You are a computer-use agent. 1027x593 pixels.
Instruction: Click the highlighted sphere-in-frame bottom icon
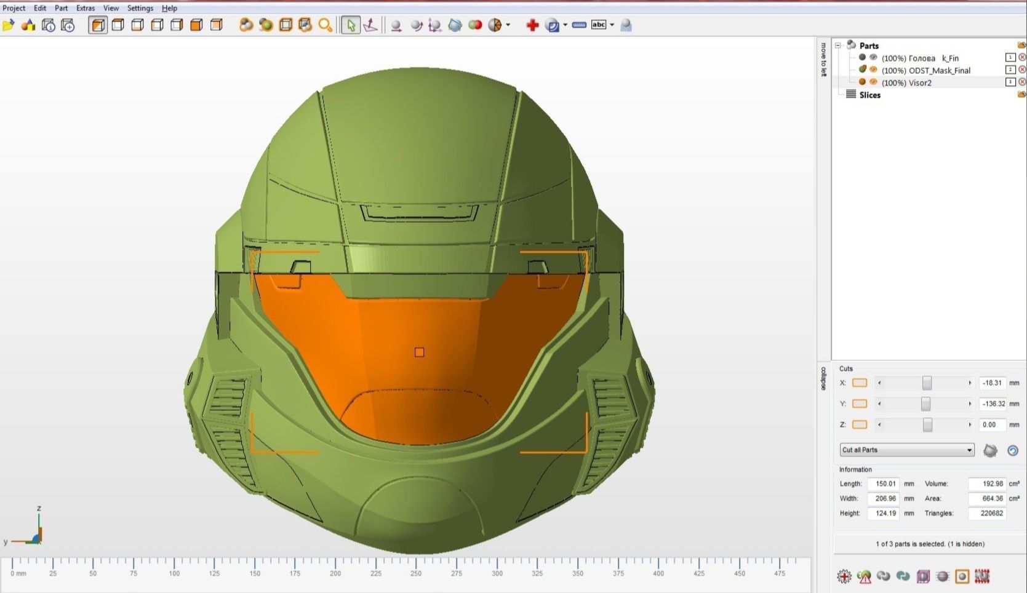962,576
